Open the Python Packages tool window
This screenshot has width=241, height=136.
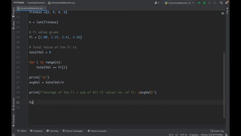(x=73, y=131)
